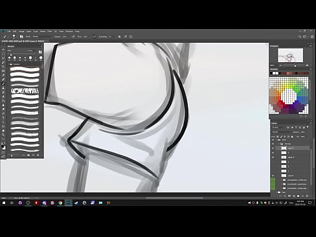
Task: Click the foreground color swatch
Action: pos(3,146)
